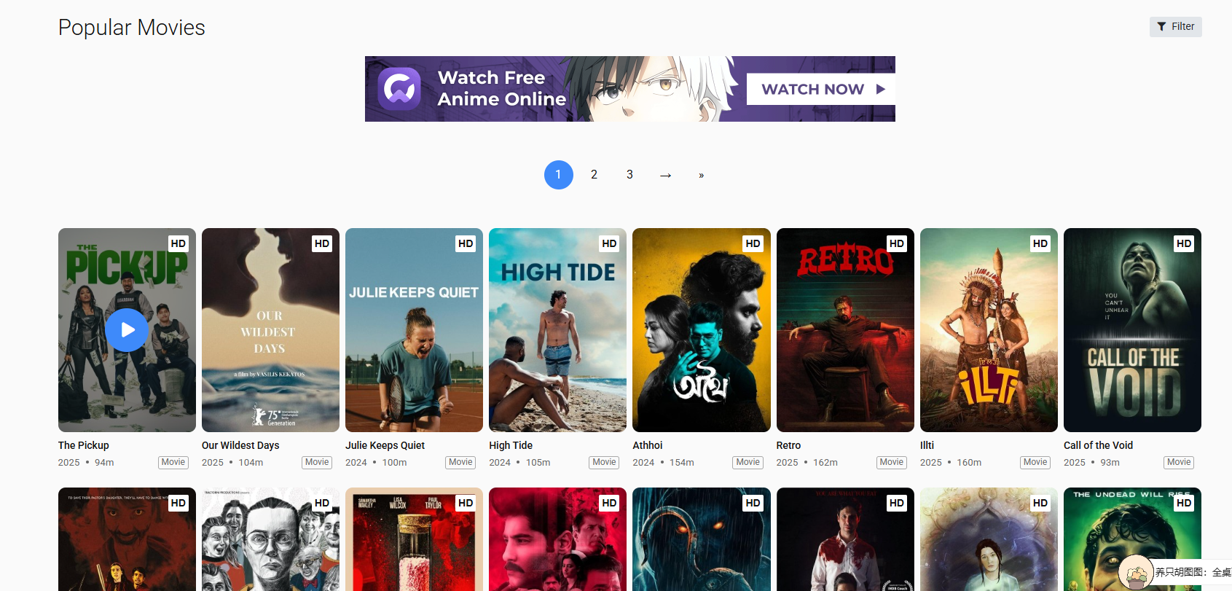This screenshot has height=591, width=1232.
Task: Jump to last page double arrow
Action: (701, 175)
